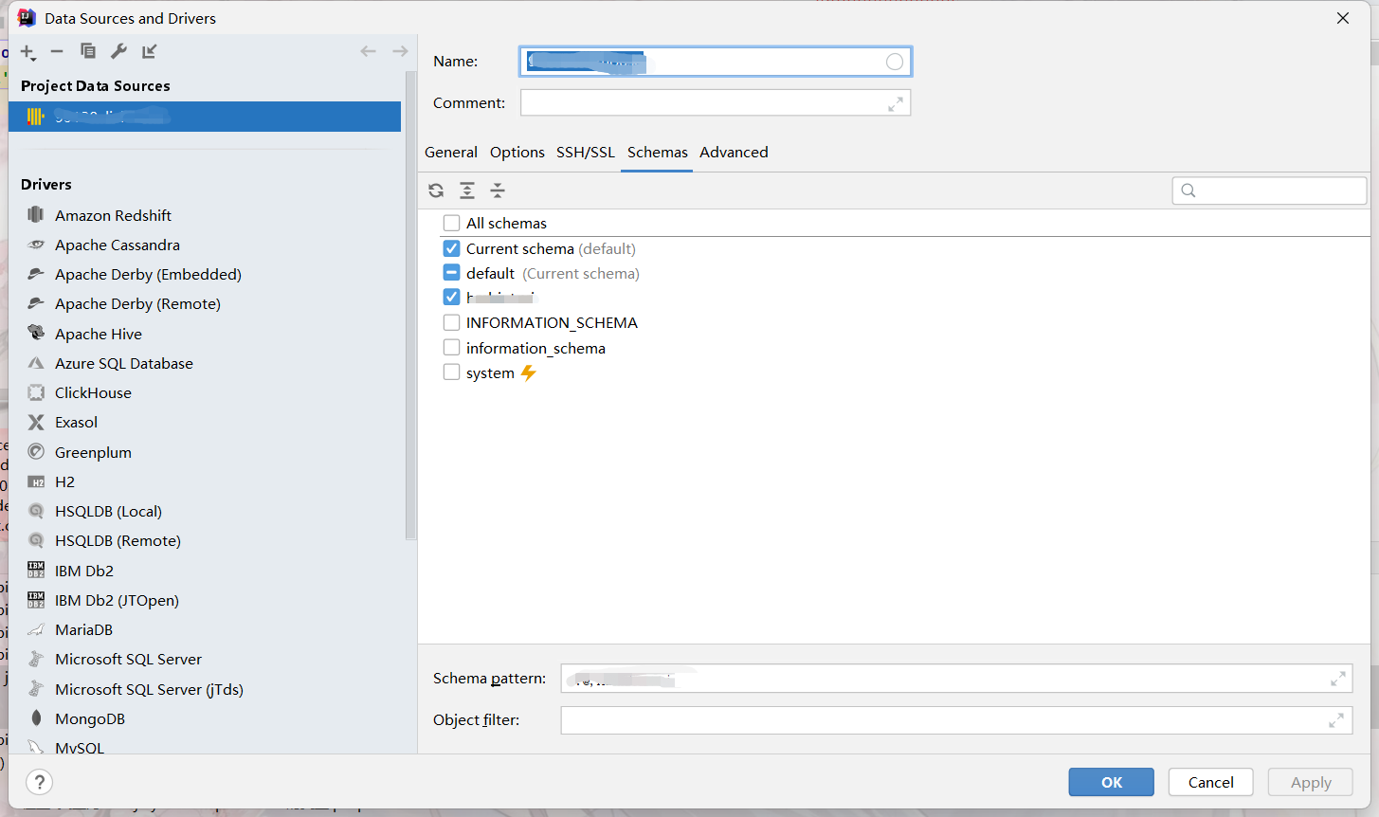Open the help question mark button
1379x817 pixels.
pos(39,782)
